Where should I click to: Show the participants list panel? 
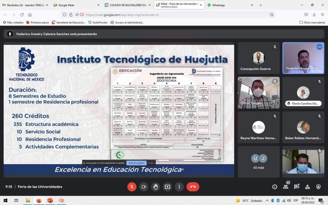tap(285, 187)
